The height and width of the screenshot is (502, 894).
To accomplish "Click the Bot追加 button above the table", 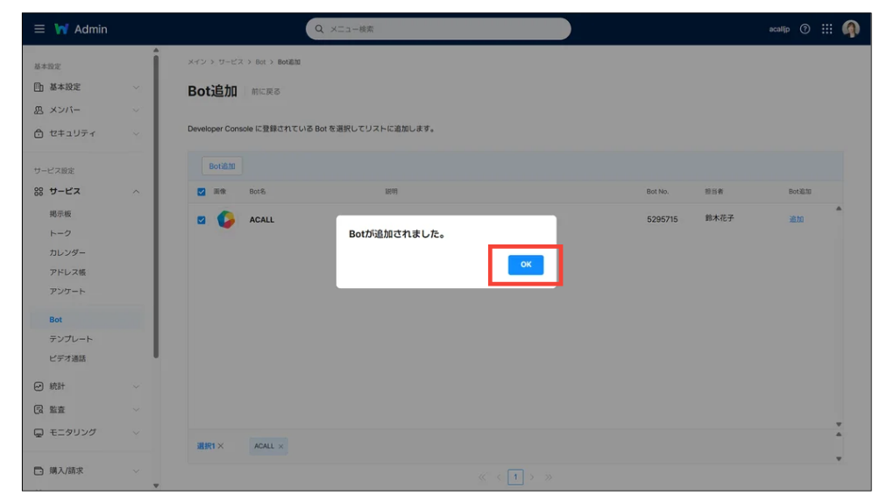I will pos(222,166).
